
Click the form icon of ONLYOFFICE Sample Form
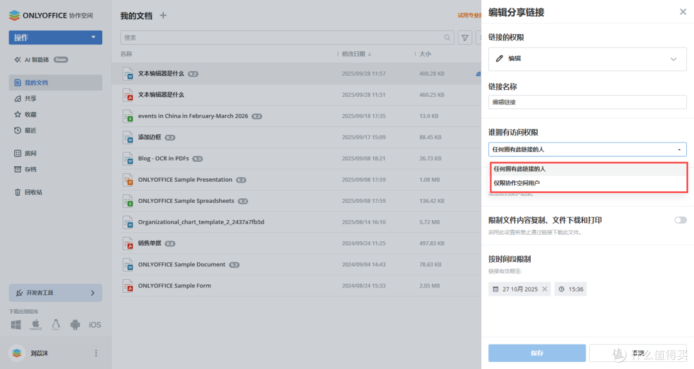tap(128, 286)
